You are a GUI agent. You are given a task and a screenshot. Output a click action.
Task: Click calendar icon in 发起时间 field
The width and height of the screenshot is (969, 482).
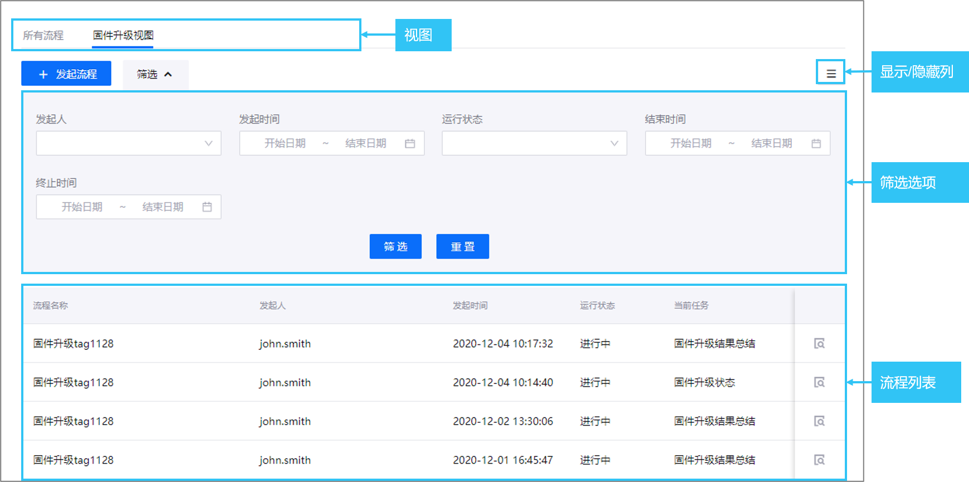410,144
